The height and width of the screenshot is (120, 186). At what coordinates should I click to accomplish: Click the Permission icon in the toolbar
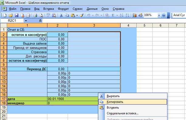[22, 15]
